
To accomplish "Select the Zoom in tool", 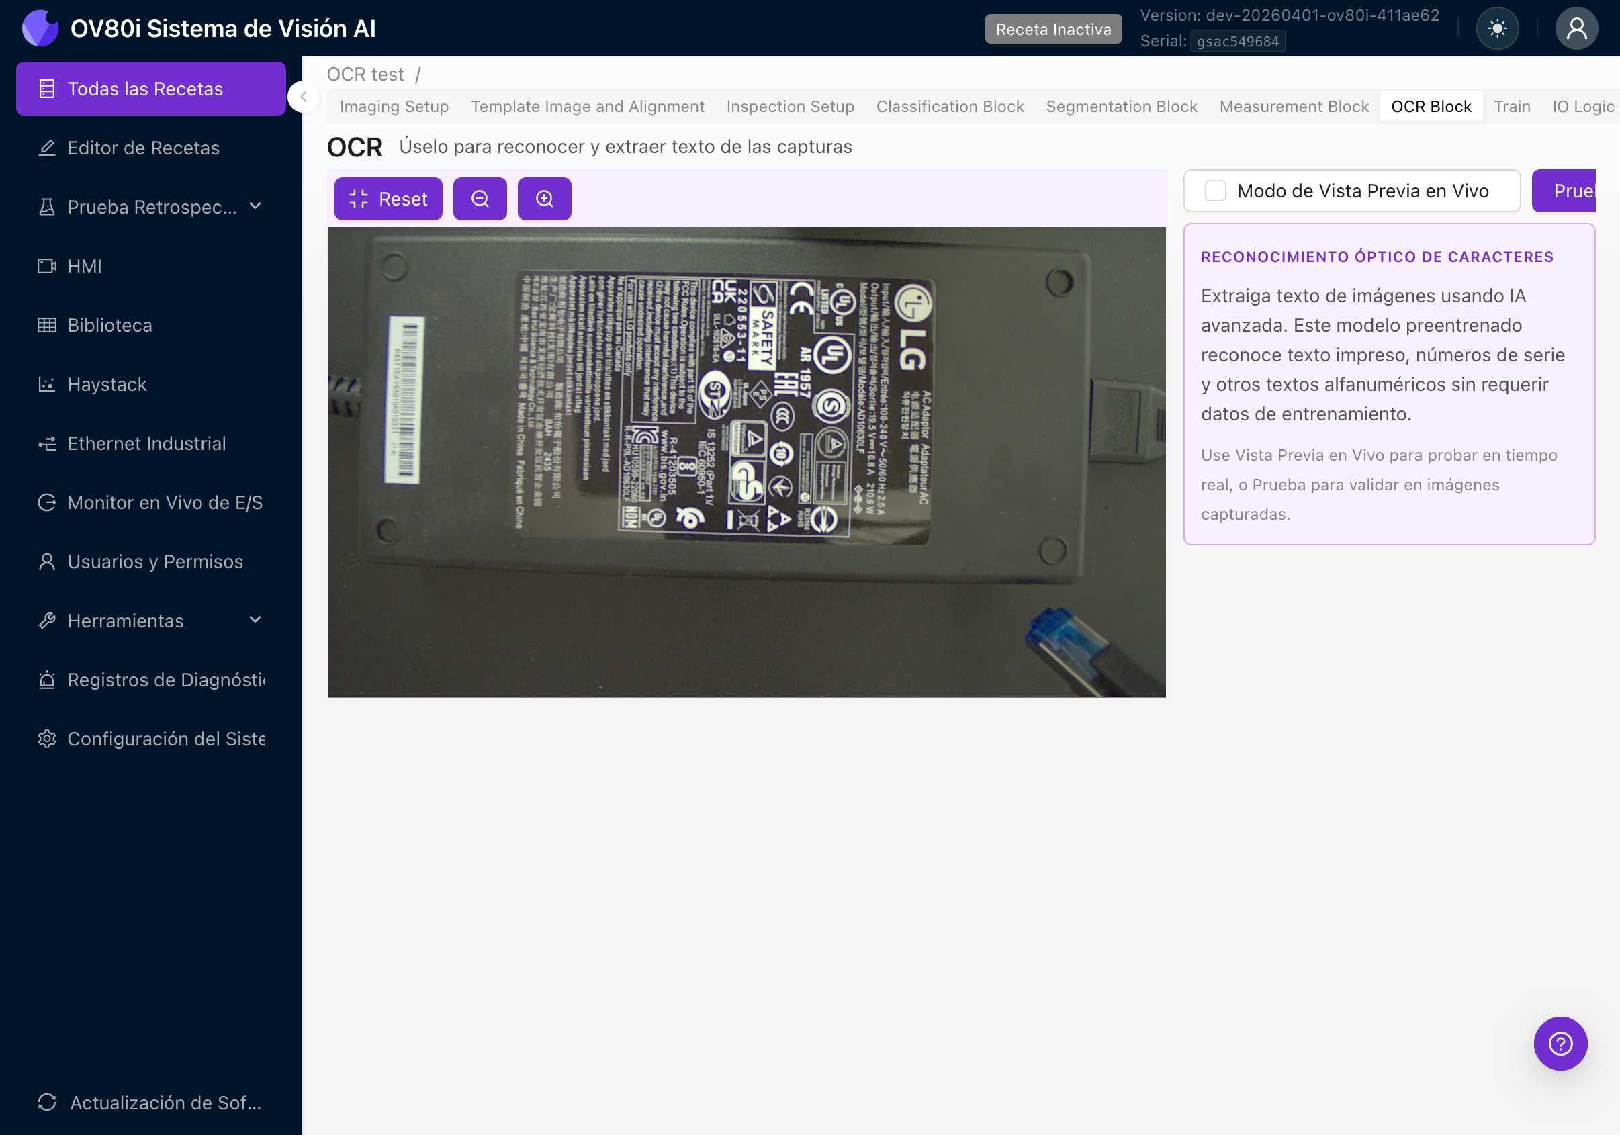I will click(x=544, y=198).
